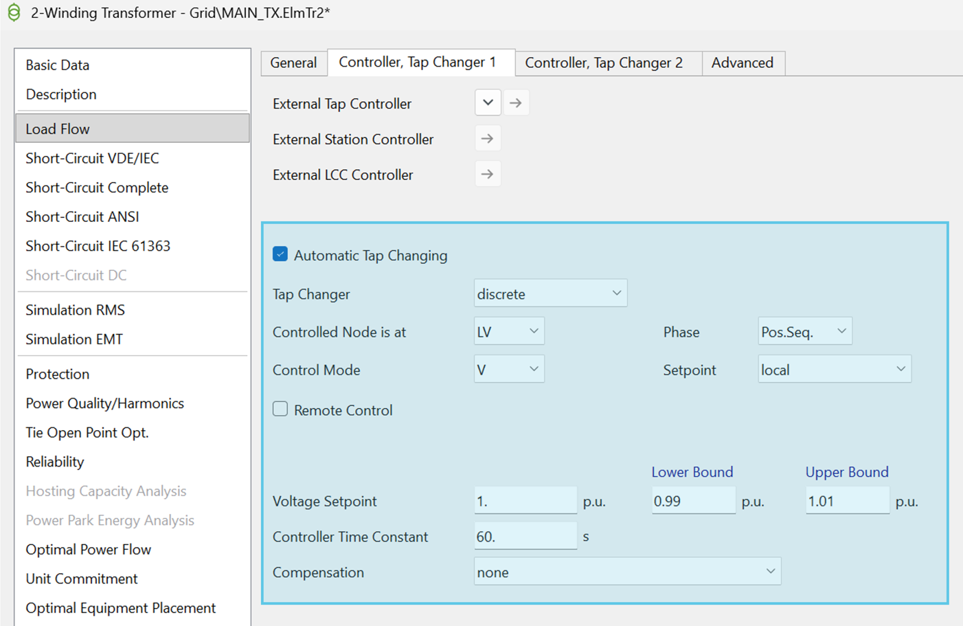Screen dimensions: 963x626
Task: Click the Voltage Setpoint field
Action: [x=525, y=501]
